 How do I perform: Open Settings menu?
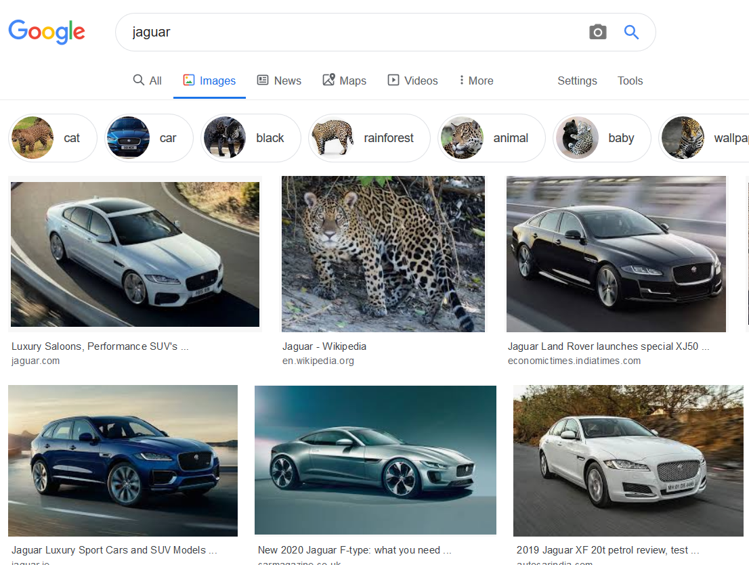pos(577,81)
